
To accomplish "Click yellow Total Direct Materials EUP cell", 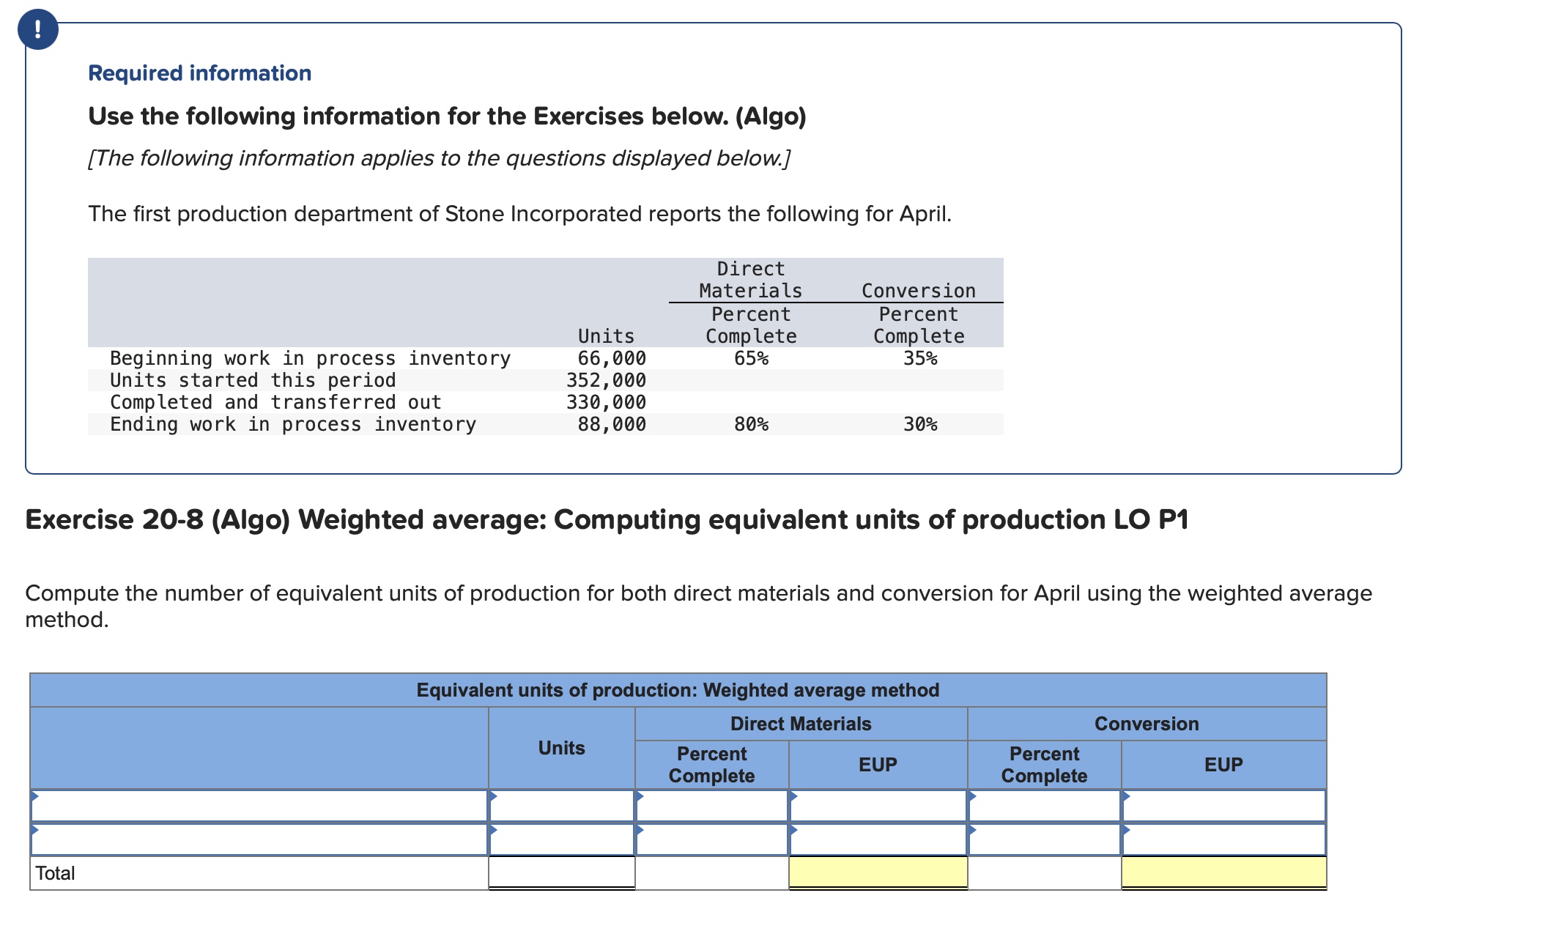I will tap(878, 872).
